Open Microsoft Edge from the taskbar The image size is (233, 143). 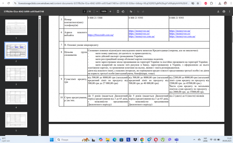(114, 140)
